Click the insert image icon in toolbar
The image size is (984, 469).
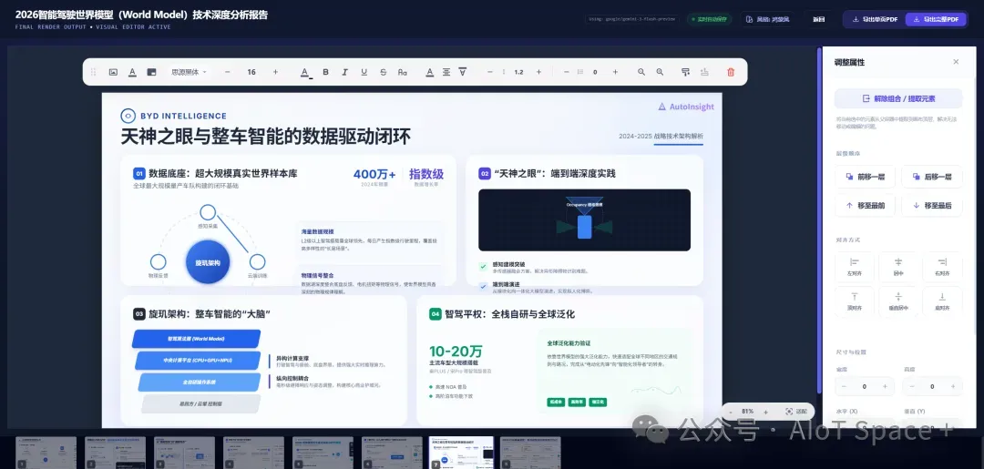click(x=114, y=72)
